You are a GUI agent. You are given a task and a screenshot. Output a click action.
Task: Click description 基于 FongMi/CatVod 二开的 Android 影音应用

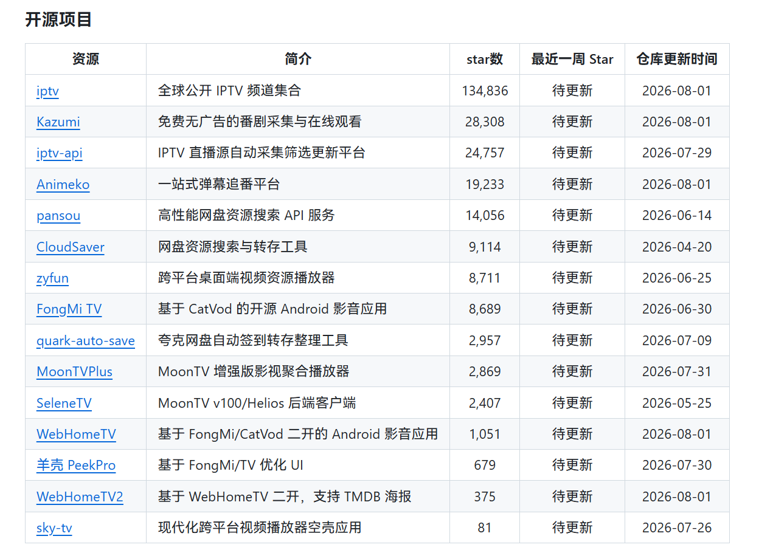pos(298,434)
